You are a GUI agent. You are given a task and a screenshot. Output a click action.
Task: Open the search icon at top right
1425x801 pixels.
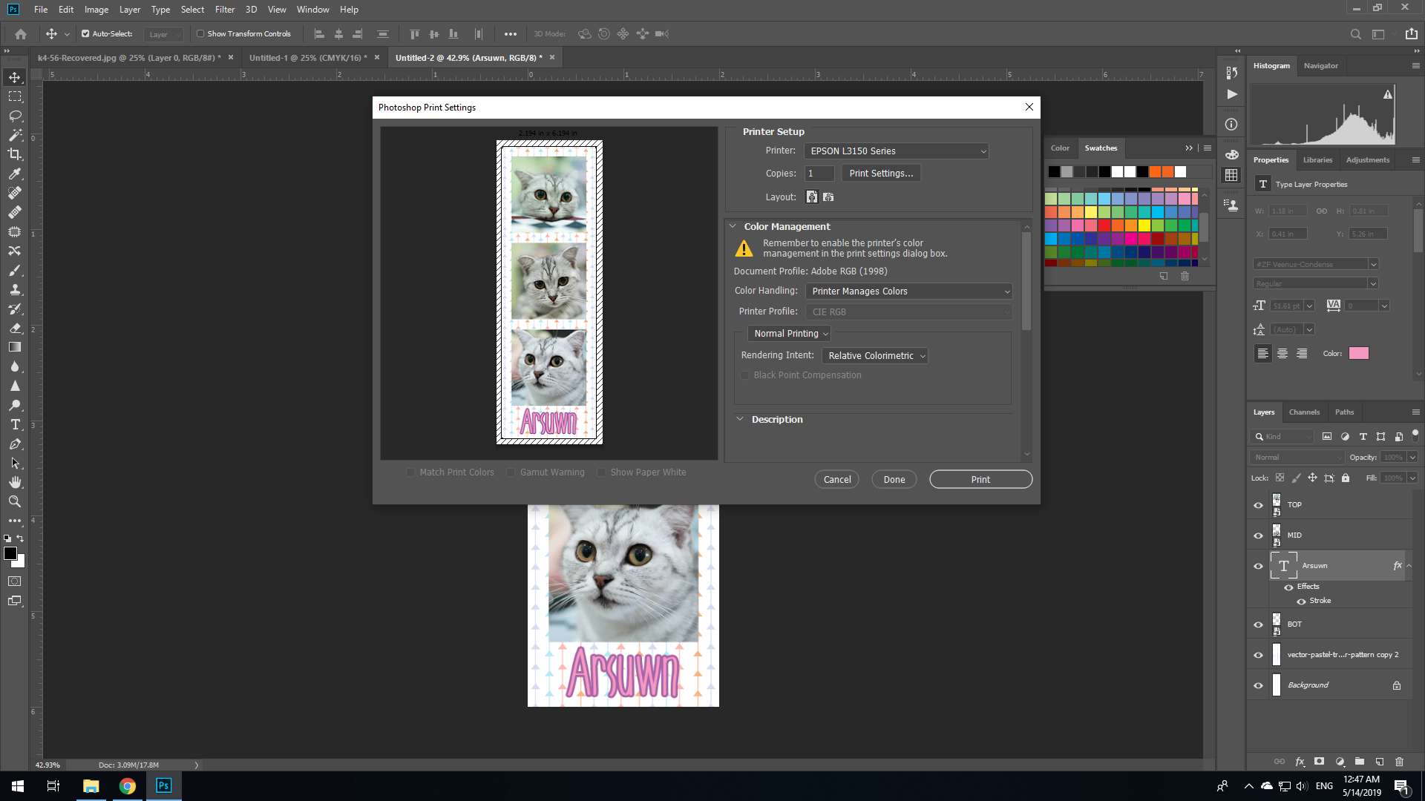pyautogui.click(x=1355, y=34)
